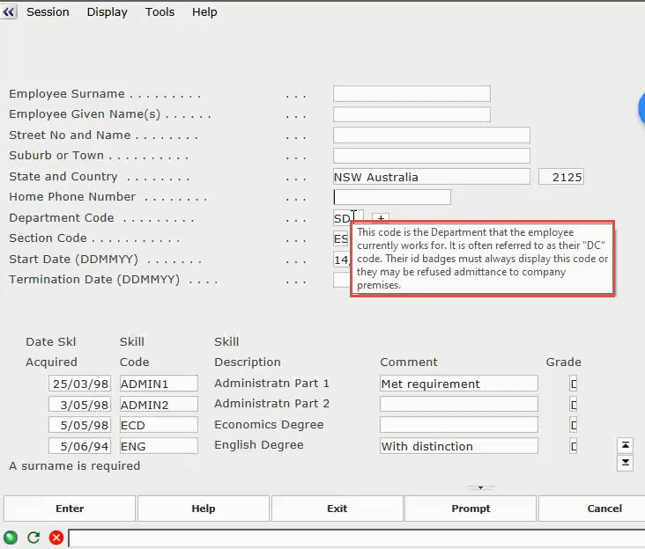The height and width of the screenshot is (549, 645).
Task: Click the ECD skill code field
Action: 159,425
